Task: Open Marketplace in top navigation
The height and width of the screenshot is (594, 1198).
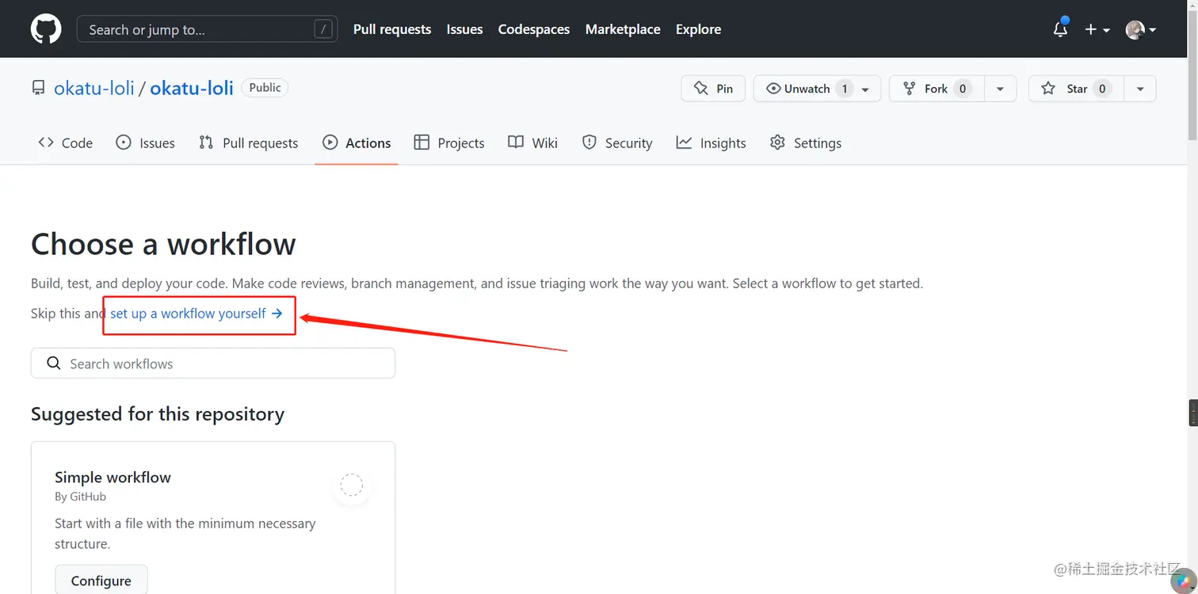Action: click(x=623, y=29)
